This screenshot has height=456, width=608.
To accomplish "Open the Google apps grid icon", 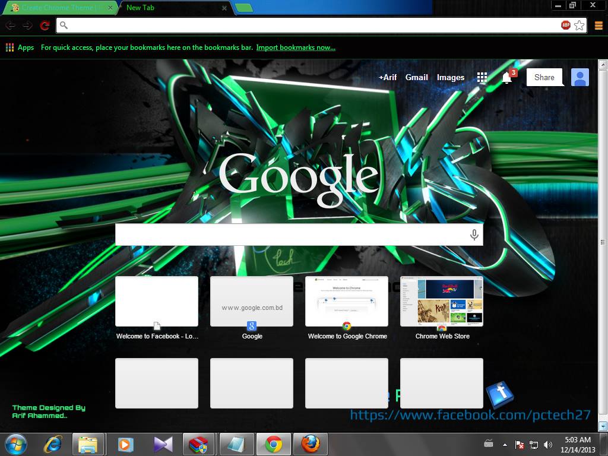I will click(x=482, y=77).
